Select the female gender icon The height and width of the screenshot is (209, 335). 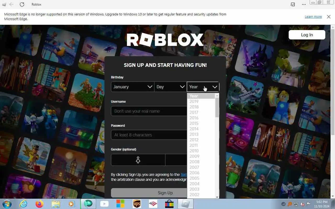coord(138,160)
